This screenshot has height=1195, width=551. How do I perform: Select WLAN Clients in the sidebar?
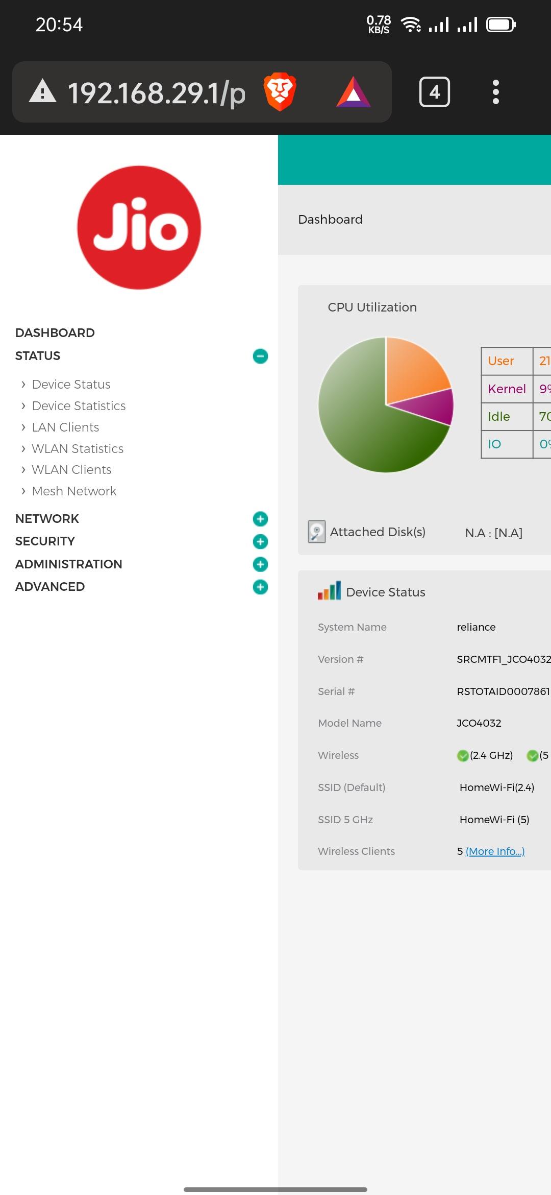click(x=71, y=470)
